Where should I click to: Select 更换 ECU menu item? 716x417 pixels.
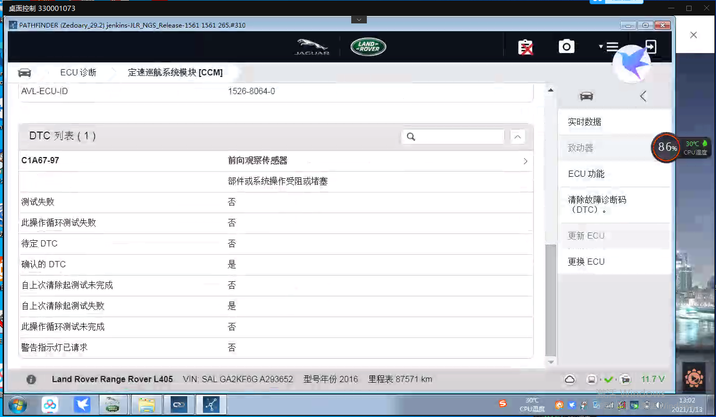coord(614,262)
